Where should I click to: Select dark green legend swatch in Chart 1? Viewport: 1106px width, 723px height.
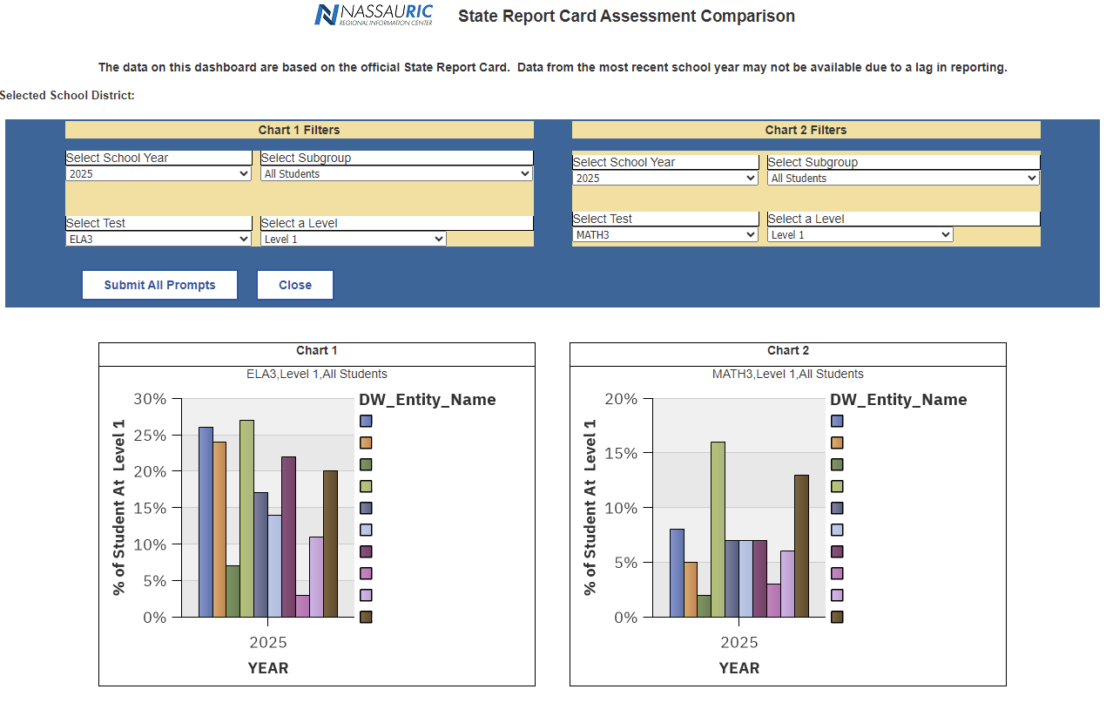(366, 464)
